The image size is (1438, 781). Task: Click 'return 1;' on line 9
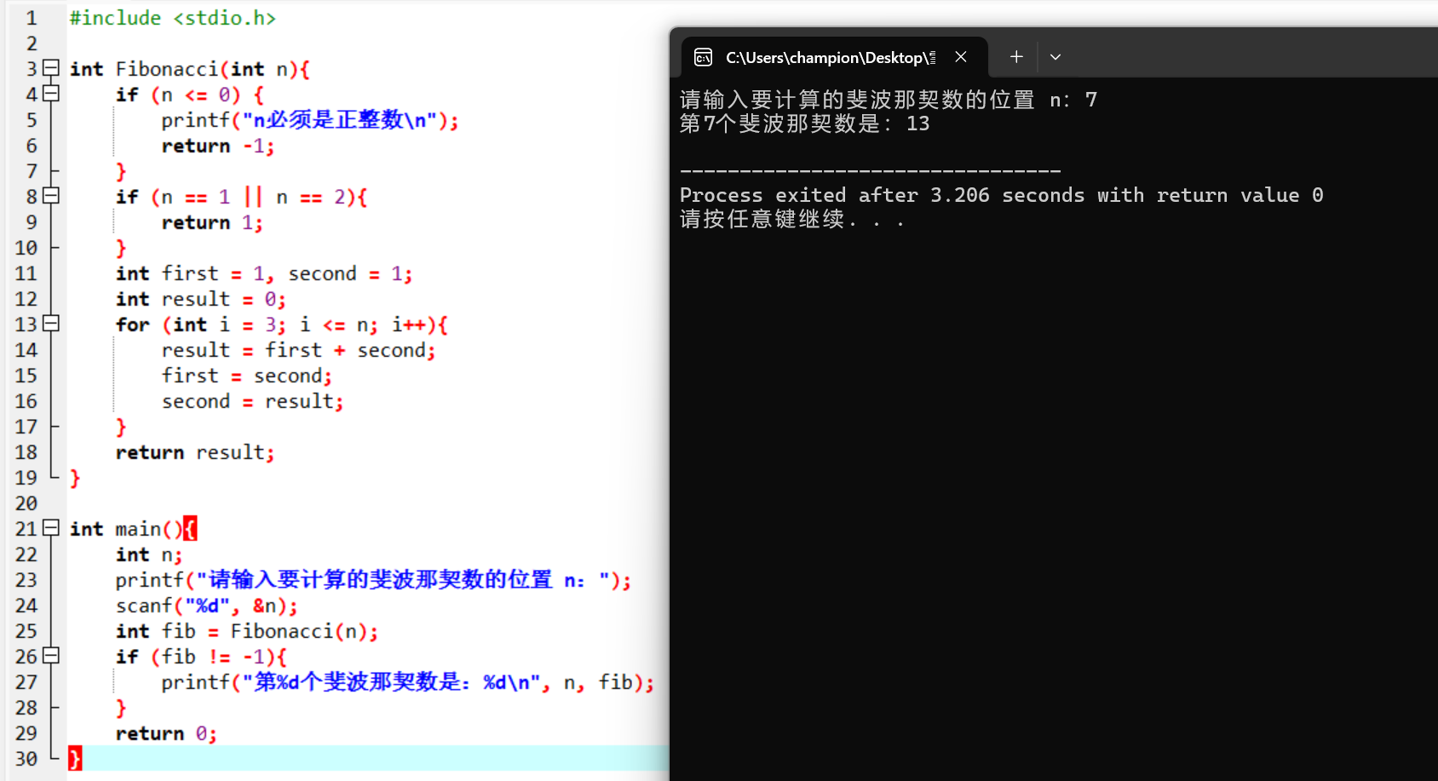click(212, 222)
